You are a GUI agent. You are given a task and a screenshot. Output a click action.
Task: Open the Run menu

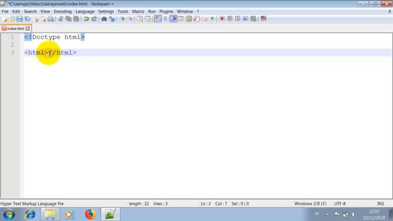pos(152,12)
